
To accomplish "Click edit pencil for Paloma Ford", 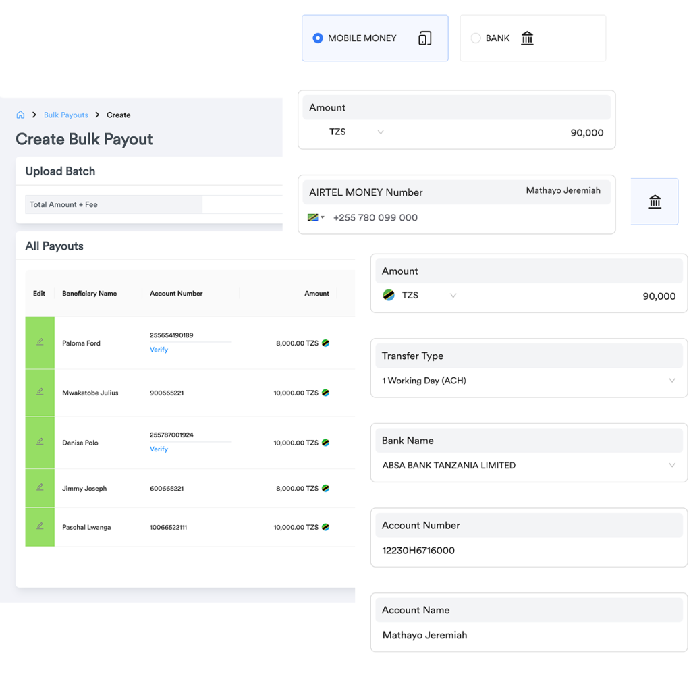I will (x=40, y=342).
